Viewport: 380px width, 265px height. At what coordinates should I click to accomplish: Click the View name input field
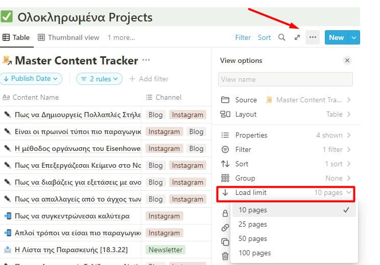(x=285, y=79)
